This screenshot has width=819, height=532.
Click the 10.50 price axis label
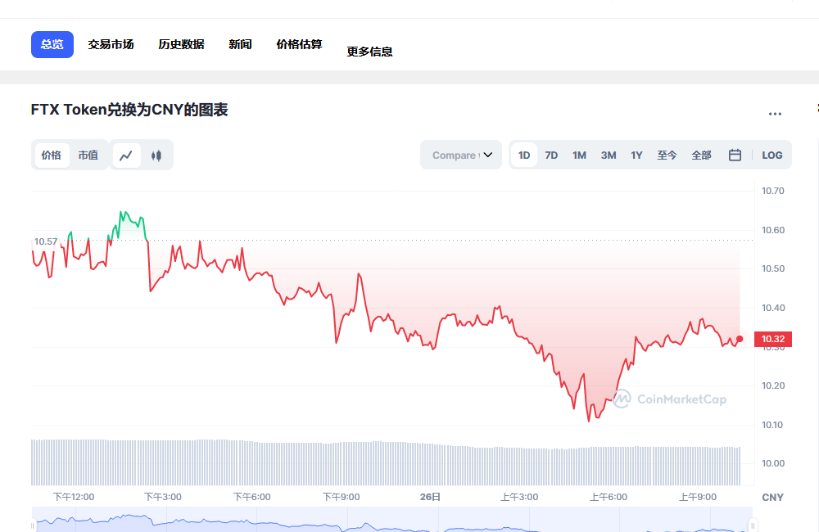click(x=773, y=269)
